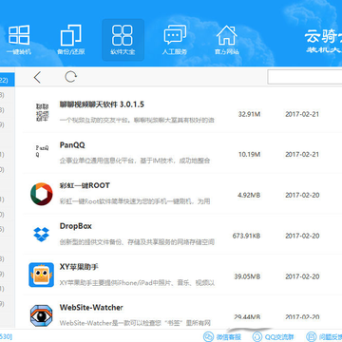Click the 2017-02-20 date in 彩虹一键ROOT row

click(302, 195)
